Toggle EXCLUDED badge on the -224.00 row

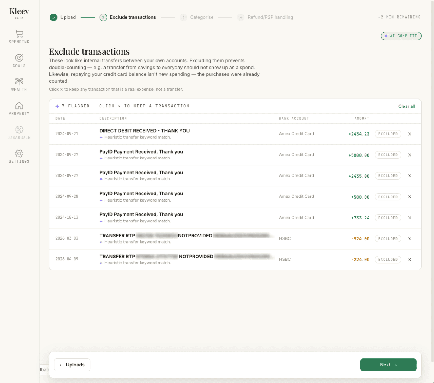tap(388, 260)
